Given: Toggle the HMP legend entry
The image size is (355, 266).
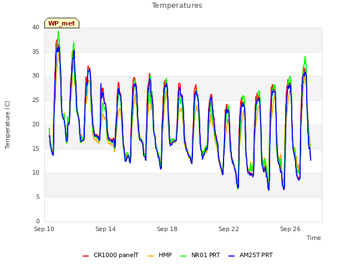Looking at the screenshot, I should pos(160,255).
